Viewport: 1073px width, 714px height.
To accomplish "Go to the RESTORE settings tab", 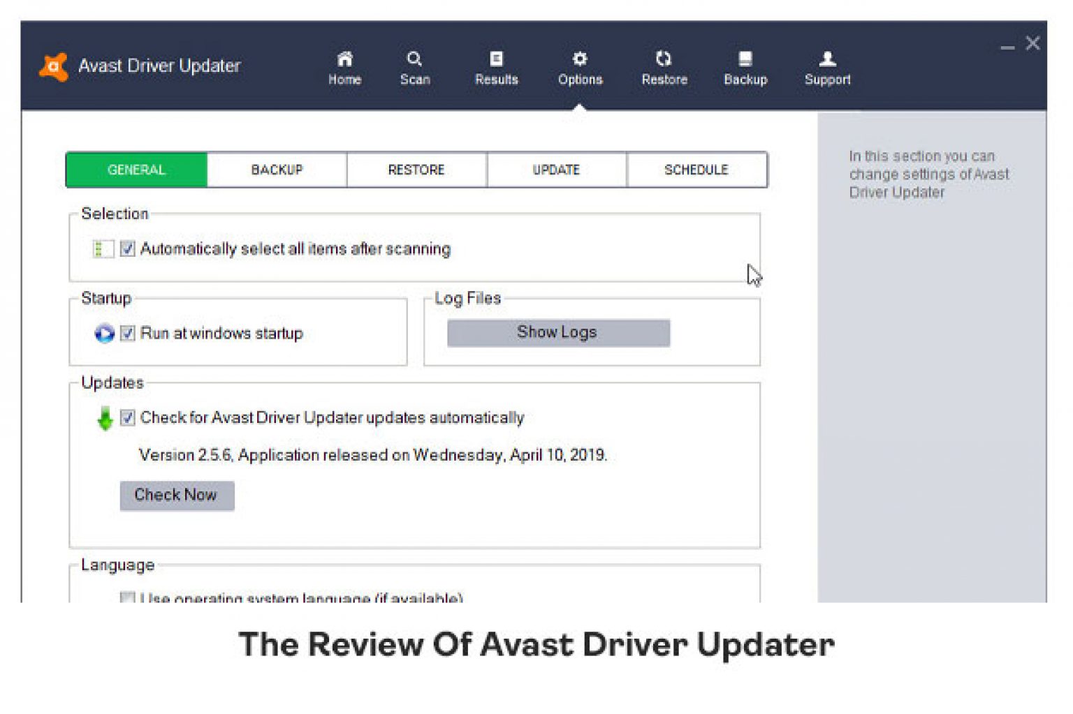I will [416, 169].
